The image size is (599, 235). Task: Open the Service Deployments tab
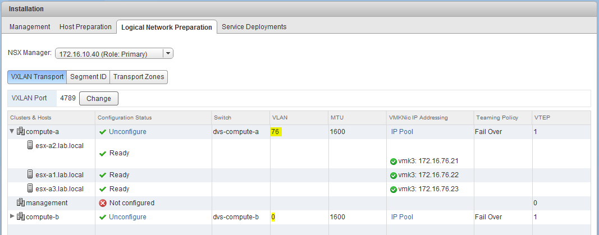point(254,27)
